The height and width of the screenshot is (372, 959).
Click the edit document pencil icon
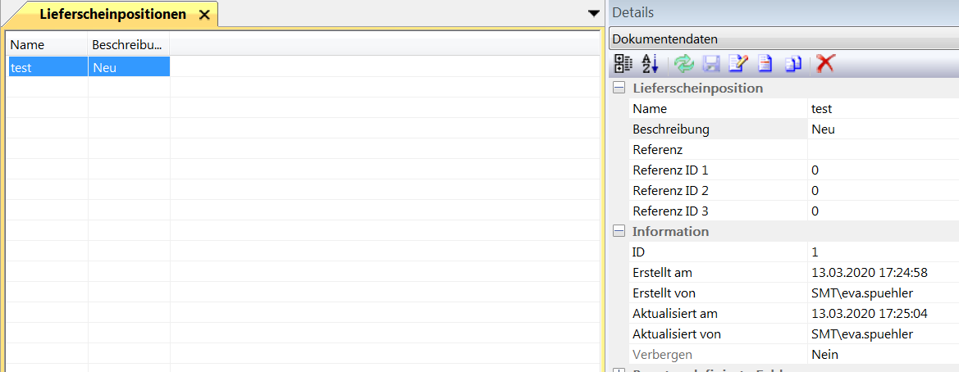(738, 64)
